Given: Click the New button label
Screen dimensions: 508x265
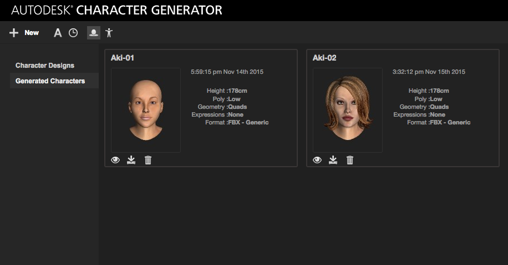Looking at the screenshot, I should (x=32, y=33).
